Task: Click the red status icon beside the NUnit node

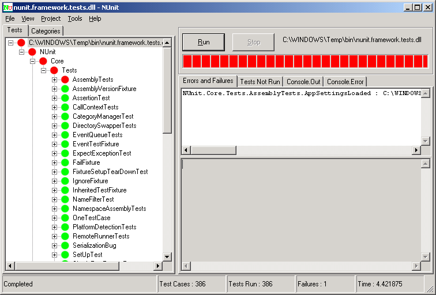Action: pos(32,52)
